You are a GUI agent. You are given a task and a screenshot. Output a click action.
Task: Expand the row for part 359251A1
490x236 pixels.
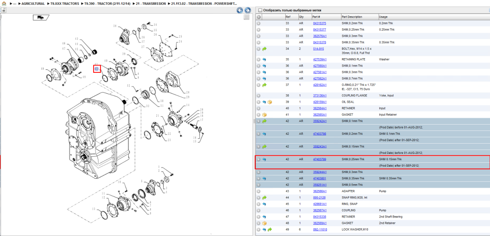tap(258, 185)
